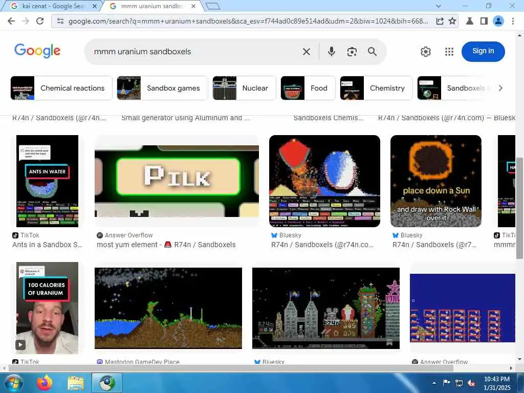Switch to the kai cenat Google Search tab
524x393 pixels.
click(x=53, y=6)
